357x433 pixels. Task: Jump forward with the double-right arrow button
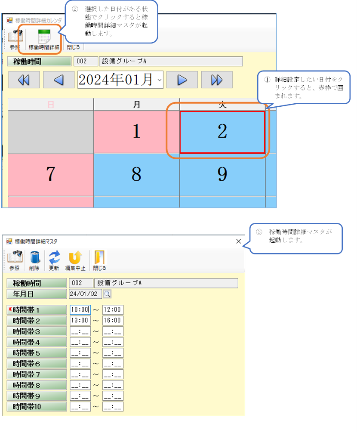217,80
